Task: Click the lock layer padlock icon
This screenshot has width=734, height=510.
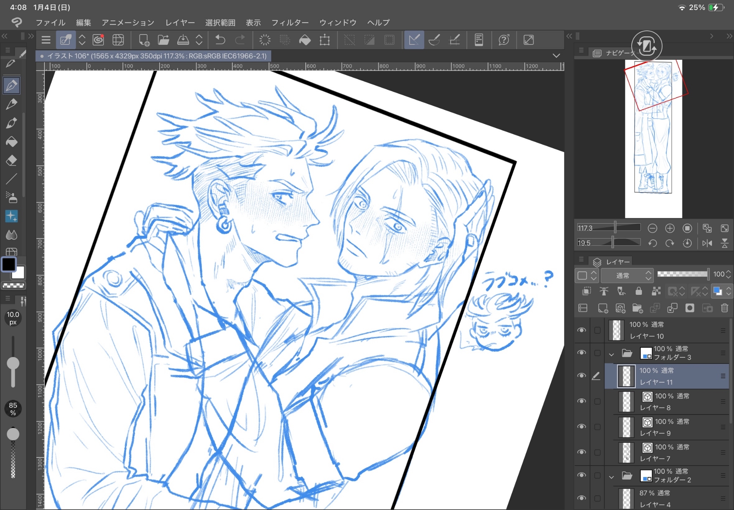Action: (x=639, y=291)
